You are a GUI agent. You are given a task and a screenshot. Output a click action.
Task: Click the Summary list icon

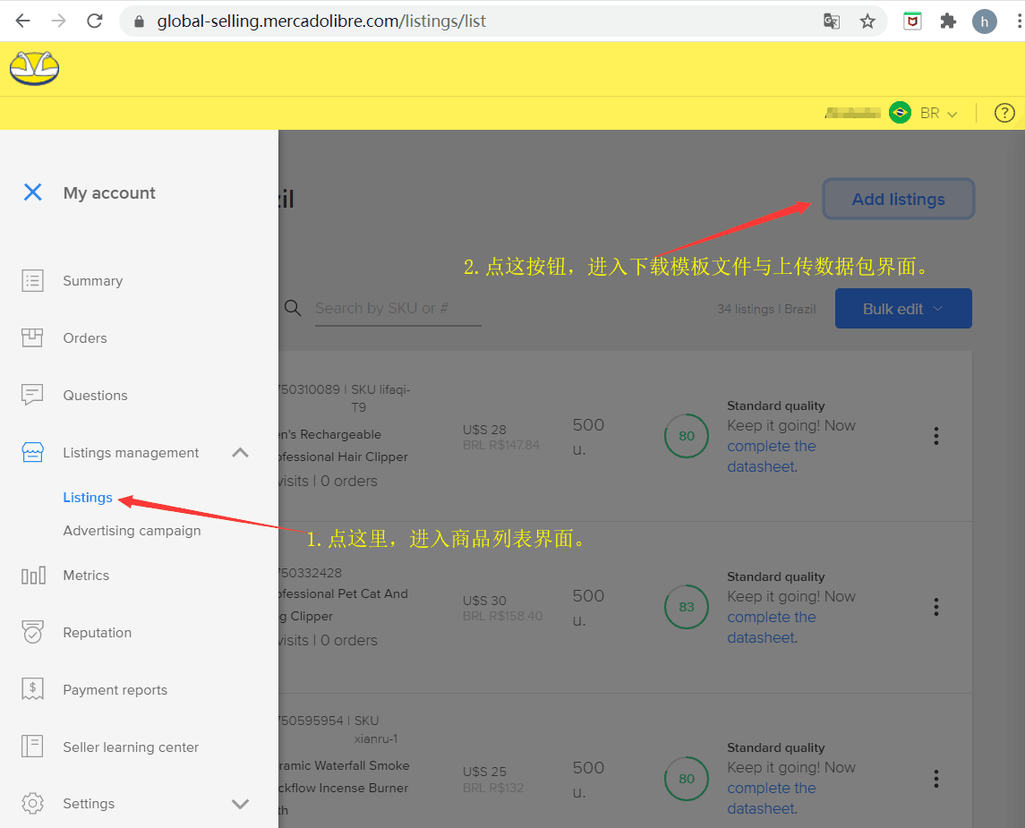pyautogui.click(x=33, y=280)
